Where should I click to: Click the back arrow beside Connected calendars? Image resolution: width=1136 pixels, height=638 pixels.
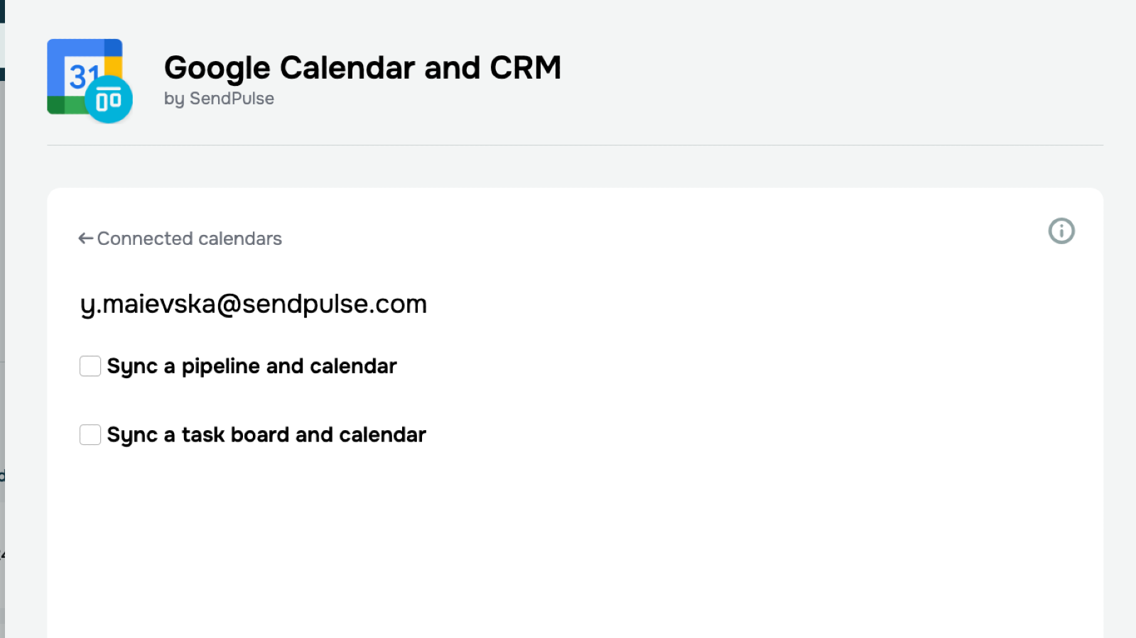85,238
